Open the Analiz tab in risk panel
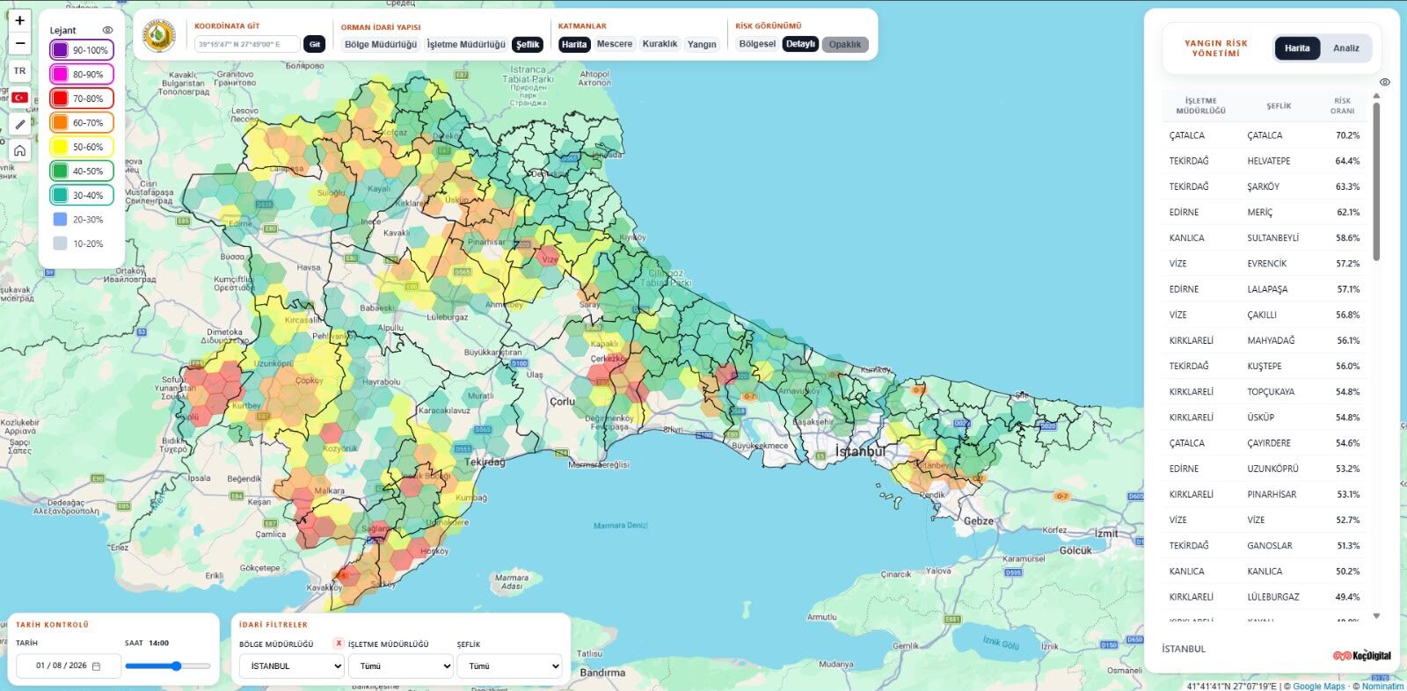The width and height of the screenshot is (1407, 691). pos(1345,48)
